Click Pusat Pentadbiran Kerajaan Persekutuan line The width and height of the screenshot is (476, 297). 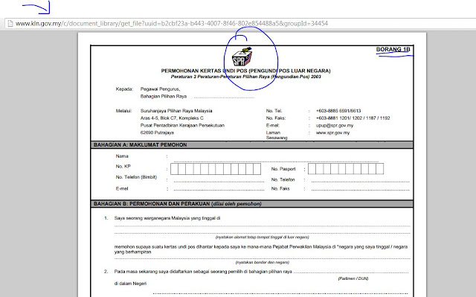pyautogui.click(x=182, y=125)
